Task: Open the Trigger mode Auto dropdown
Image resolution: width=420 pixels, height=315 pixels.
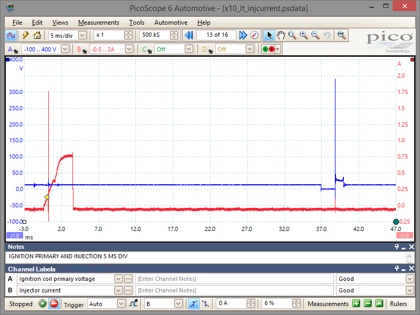Action: 121,303
